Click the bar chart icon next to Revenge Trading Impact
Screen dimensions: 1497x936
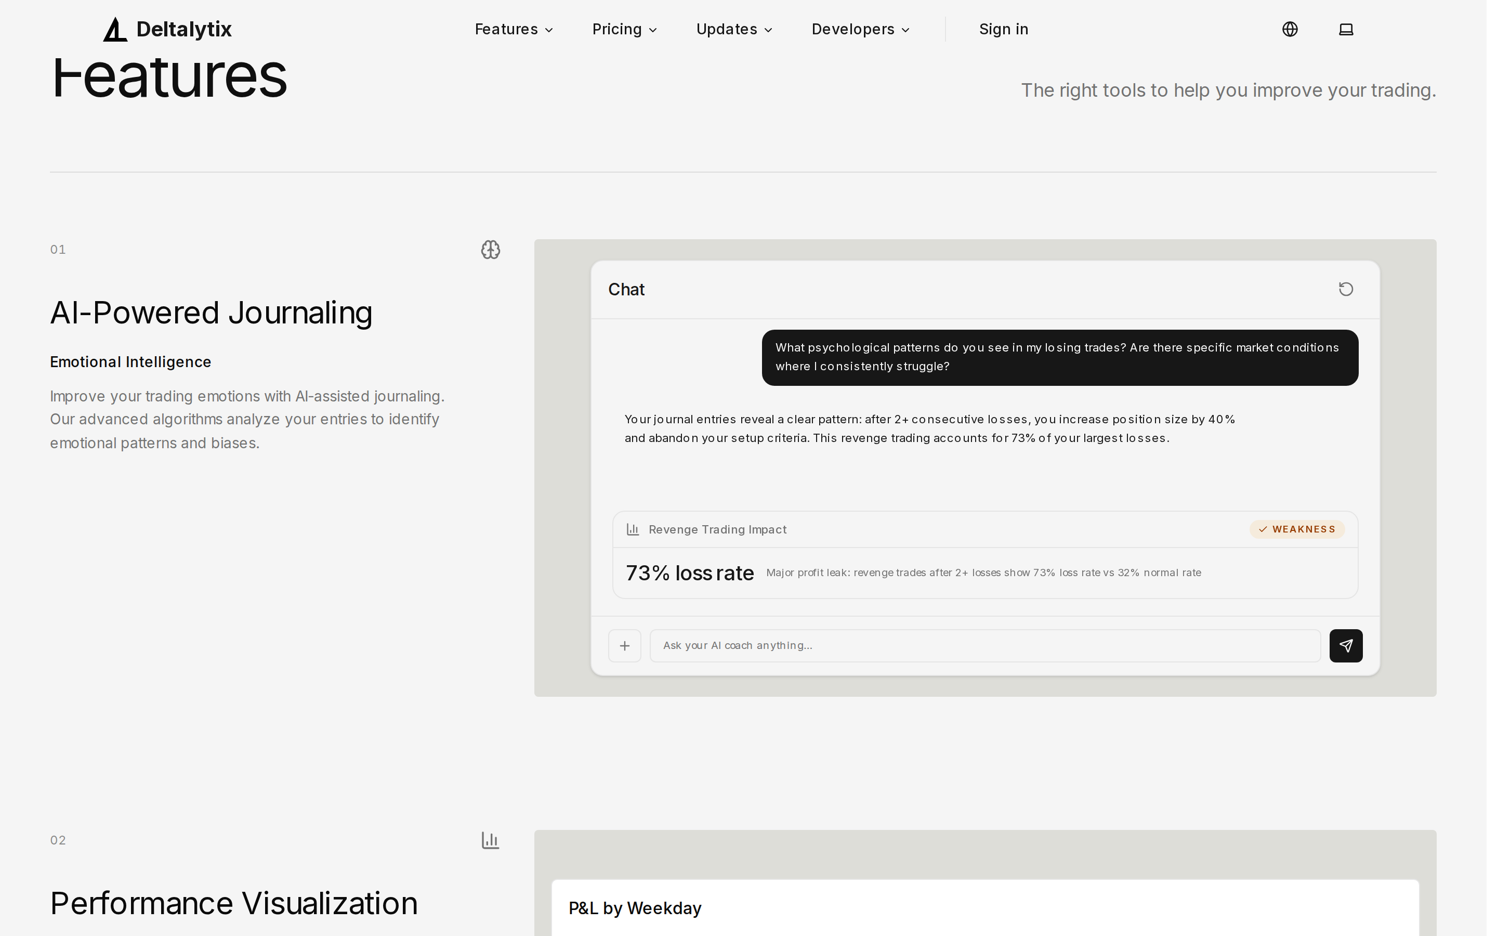coord(632,529)
